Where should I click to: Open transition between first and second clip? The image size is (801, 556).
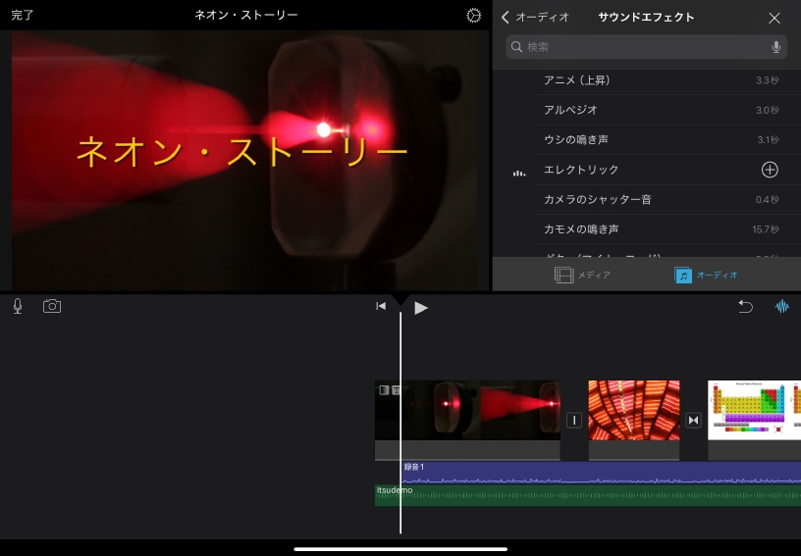coord(574,420)
